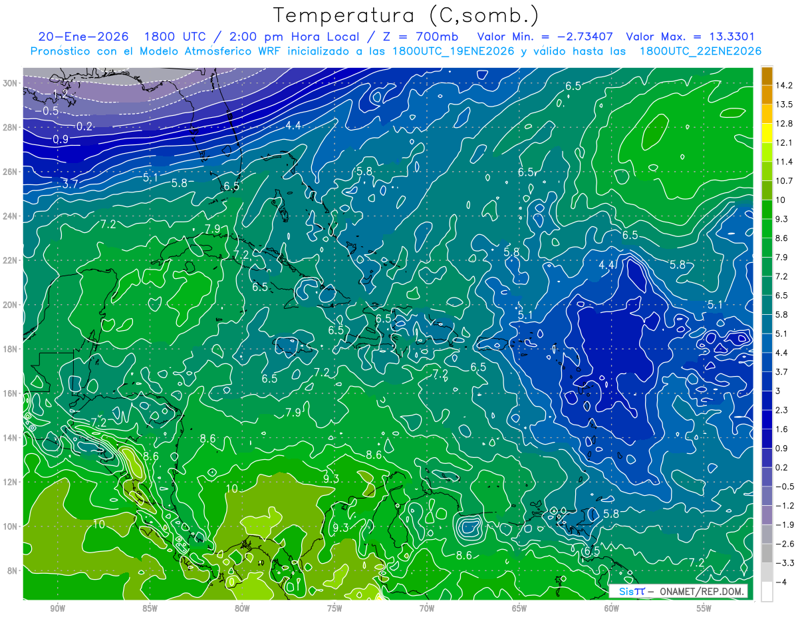Click latitude axis label '10N'

(x=10, y=526)
